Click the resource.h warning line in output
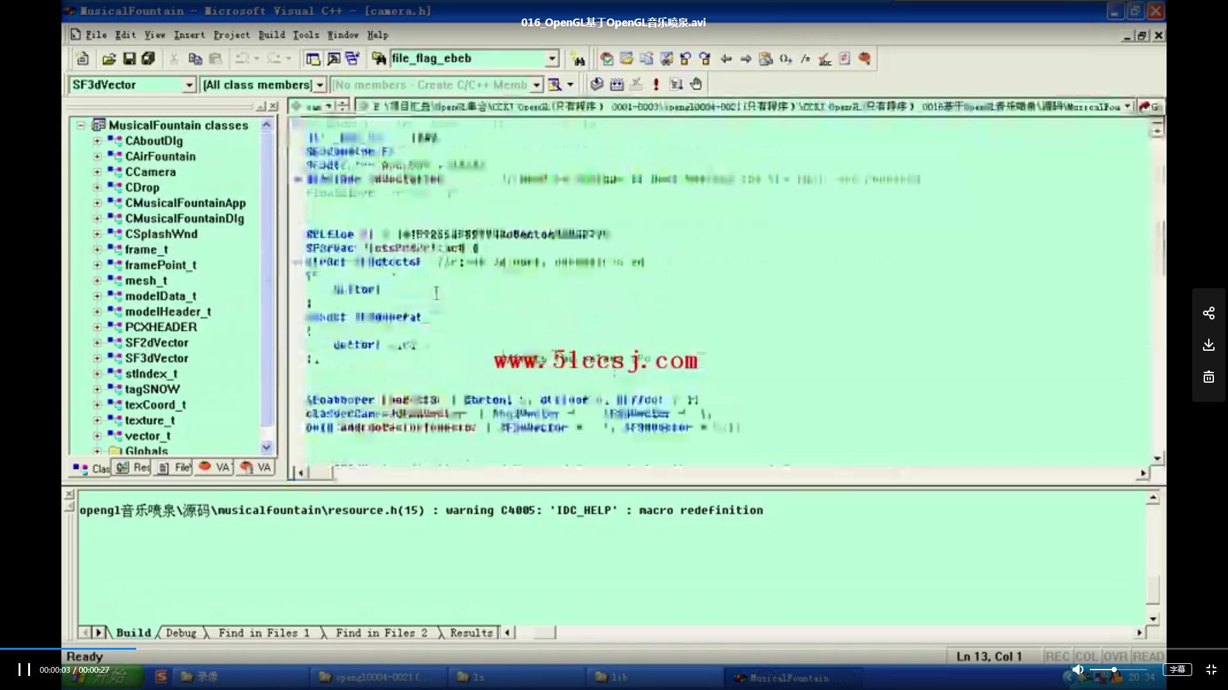 (x=421, y=510)
